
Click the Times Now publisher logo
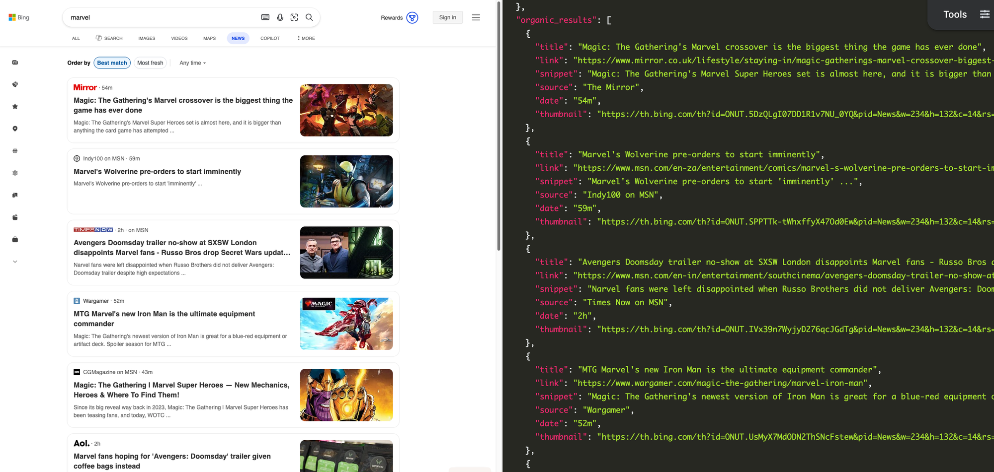(x=93, y=230)
